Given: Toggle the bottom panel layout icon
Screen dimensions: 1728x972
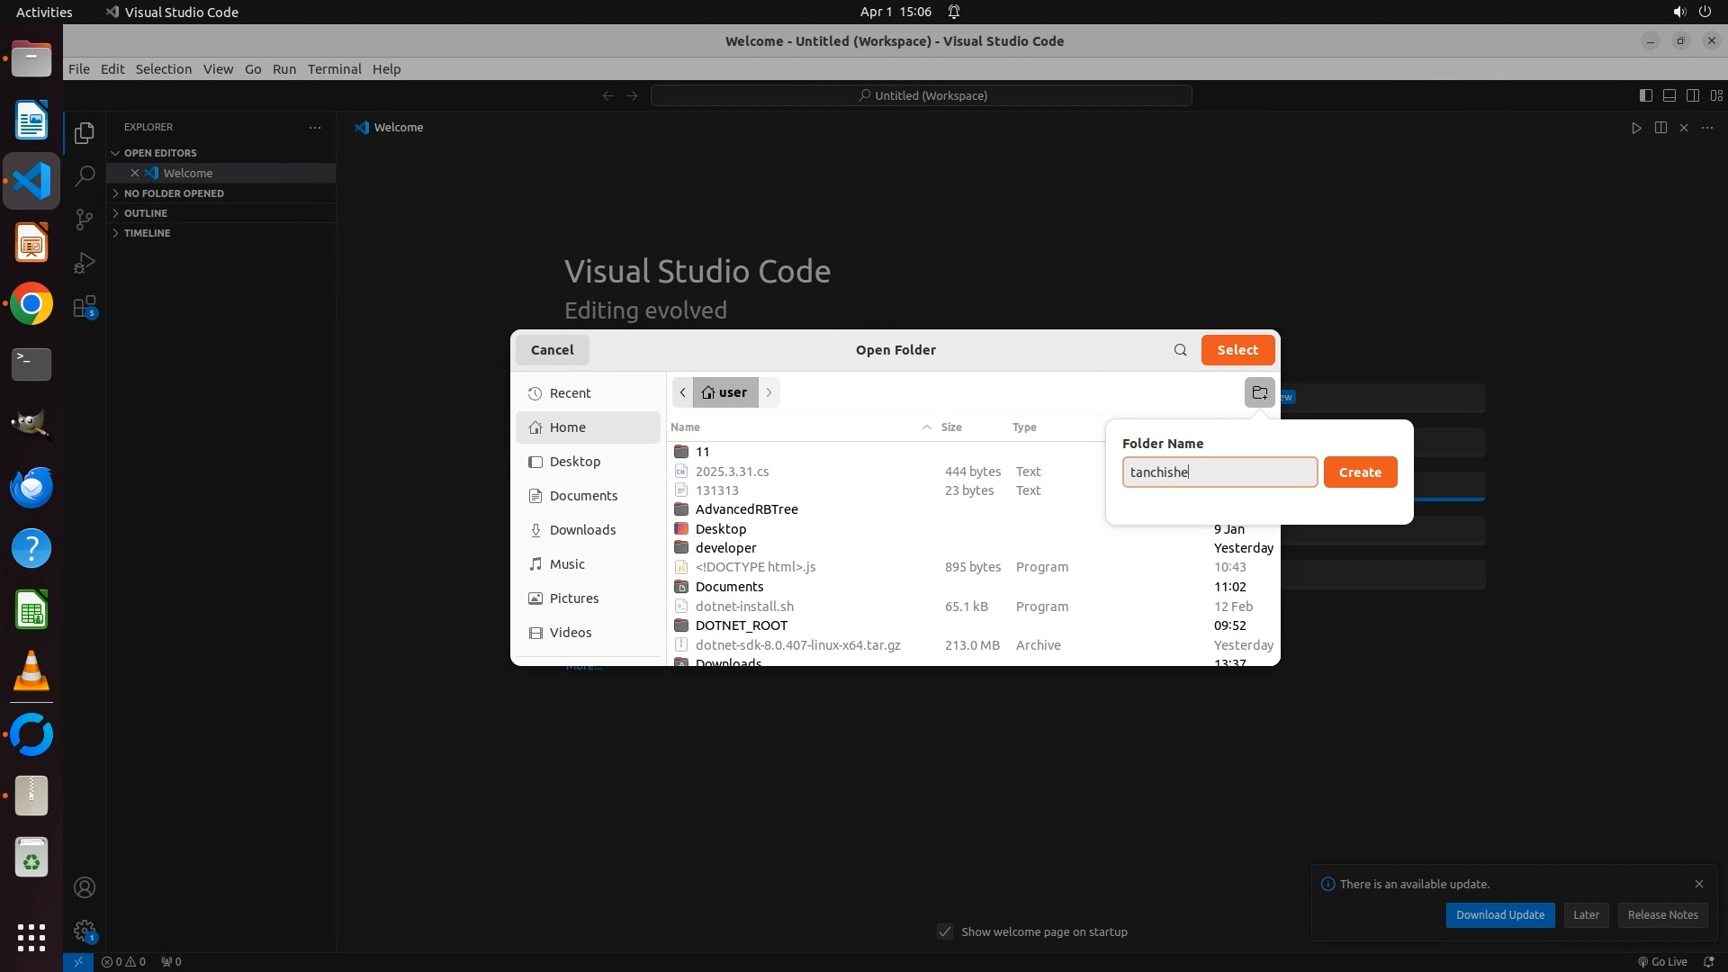Looking at the screenshot, I should pos(1669,95).
